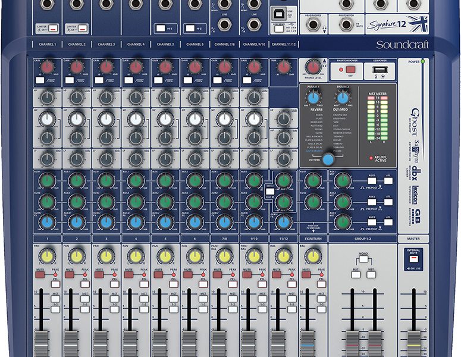
Task: Toggle the Channel 6 Hi-Z button
Action: click(x=190, y=28)
